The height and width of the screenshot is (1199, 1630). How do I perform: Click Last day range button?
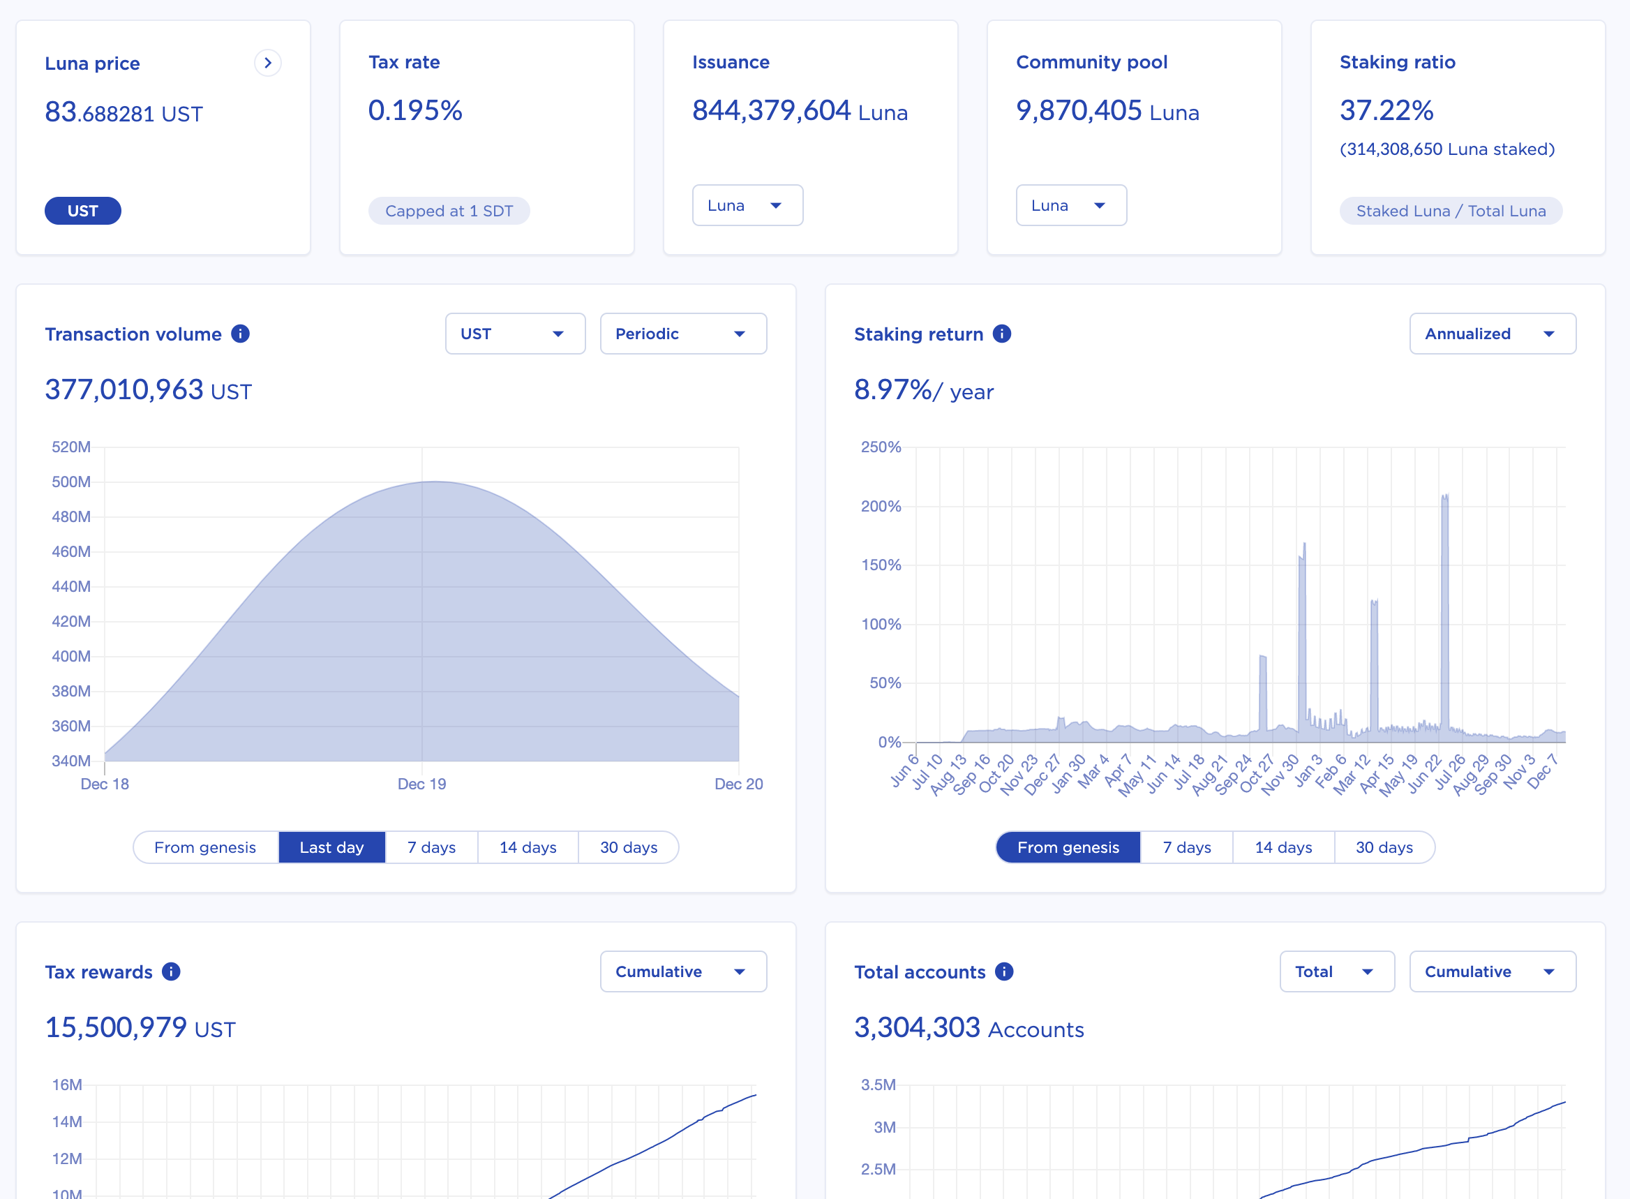point(331,848)
